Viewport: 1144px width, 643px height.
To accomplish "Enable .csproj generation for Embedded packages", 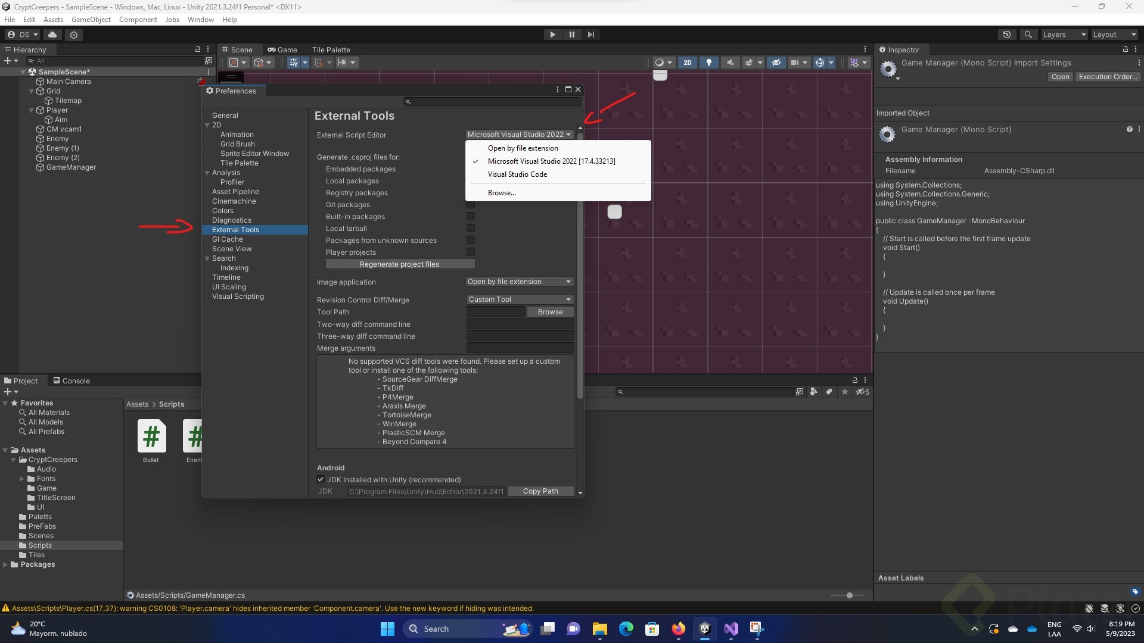I will click(471, 169).
